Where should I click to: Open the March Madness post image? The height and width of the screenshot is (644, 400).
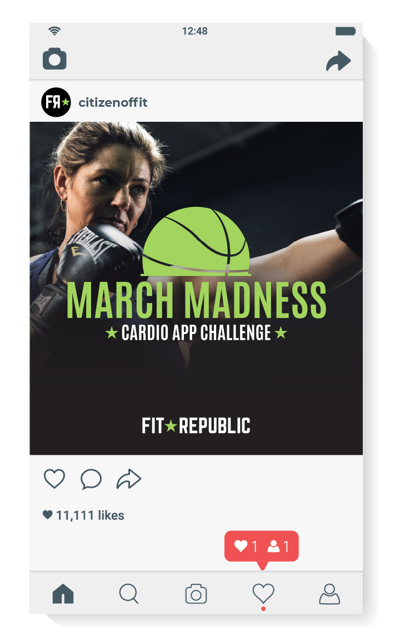tap(196, 288)
